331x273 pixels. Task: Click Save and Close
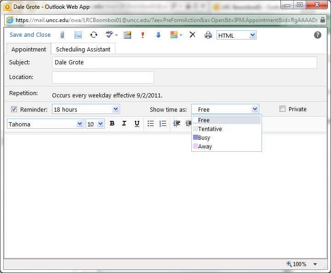pos(30,35)
